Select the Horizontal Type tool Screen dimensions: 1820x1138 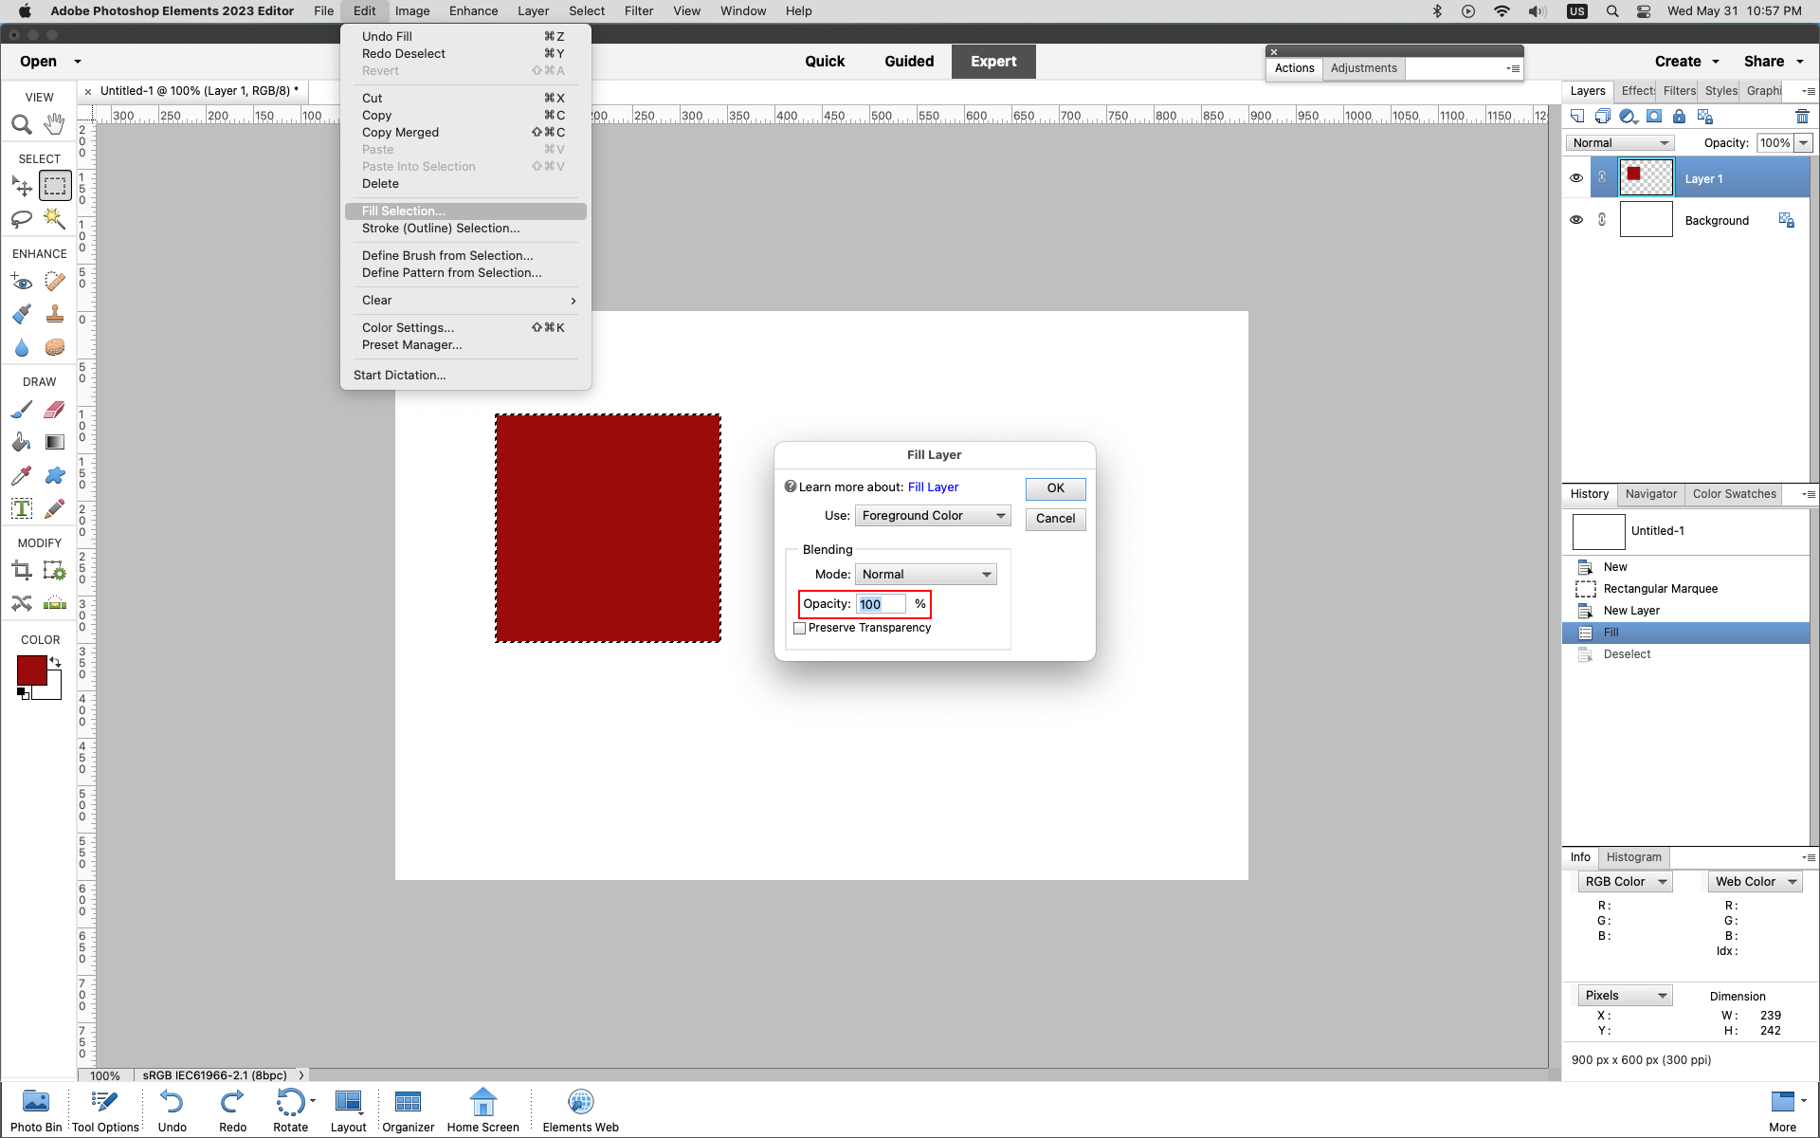tap(21, 508)
